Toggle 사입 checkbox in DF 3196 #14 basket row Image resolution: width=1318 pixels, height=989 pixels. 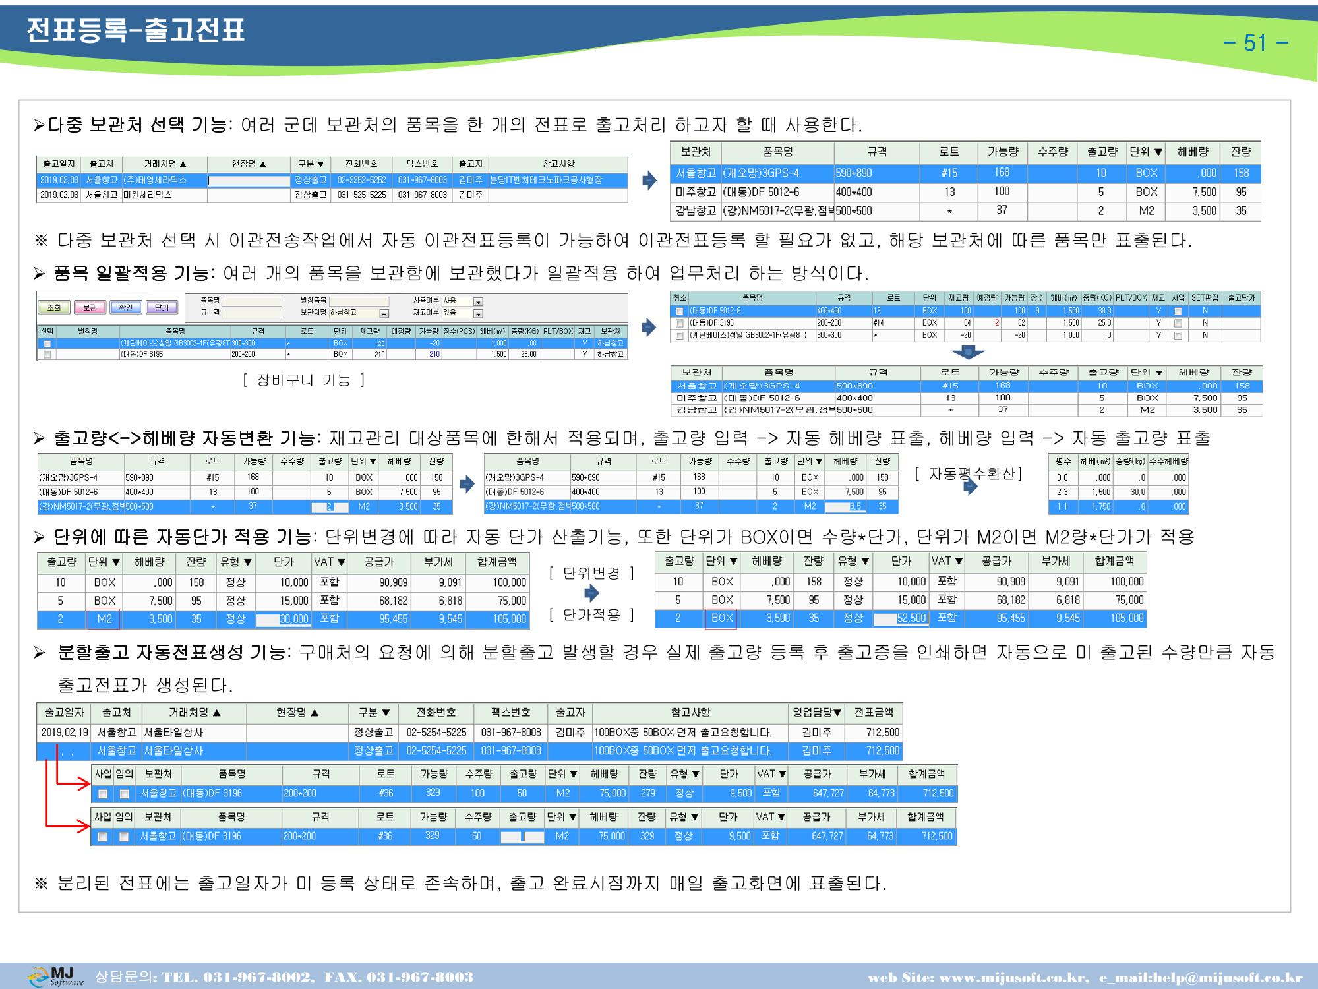pos(1178,323)
